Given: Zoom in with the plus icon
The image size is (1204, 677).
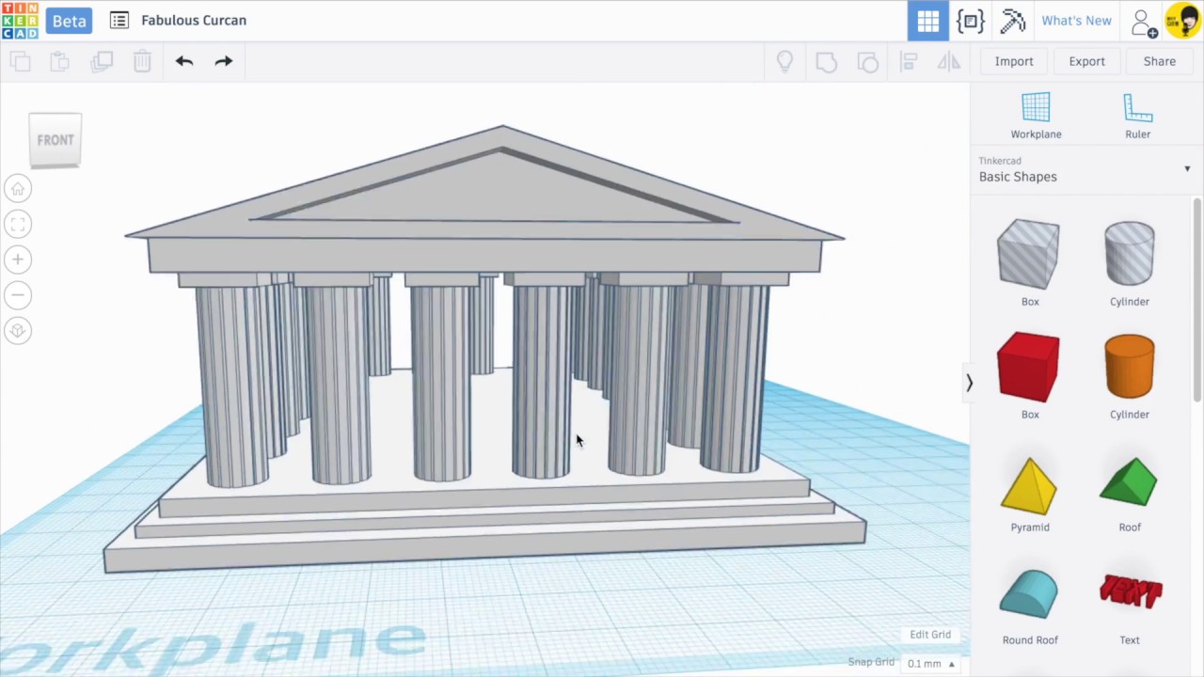Looking at the screenshot, I should click(18, 260).
